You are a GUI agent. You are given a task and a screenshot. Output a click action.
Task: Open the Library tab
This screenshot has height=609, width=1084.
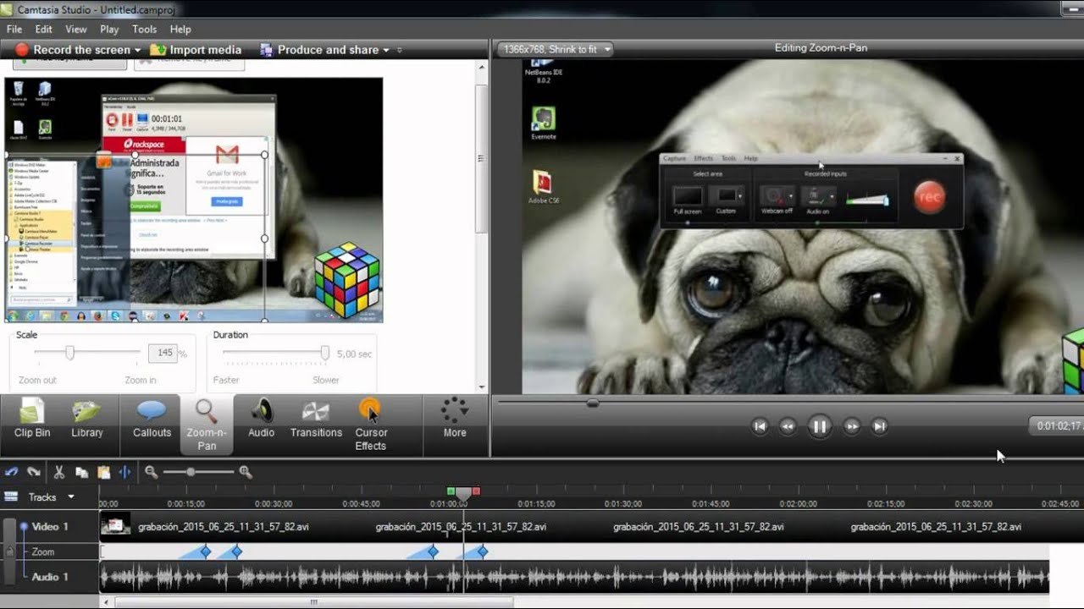point(86,419)
